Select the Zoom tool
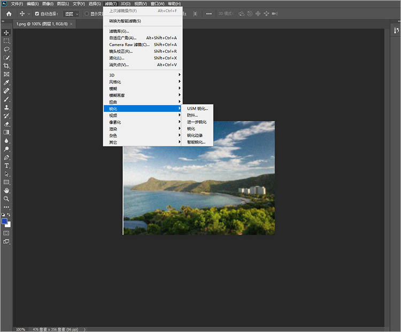401x332 pixels. [6, 199]
